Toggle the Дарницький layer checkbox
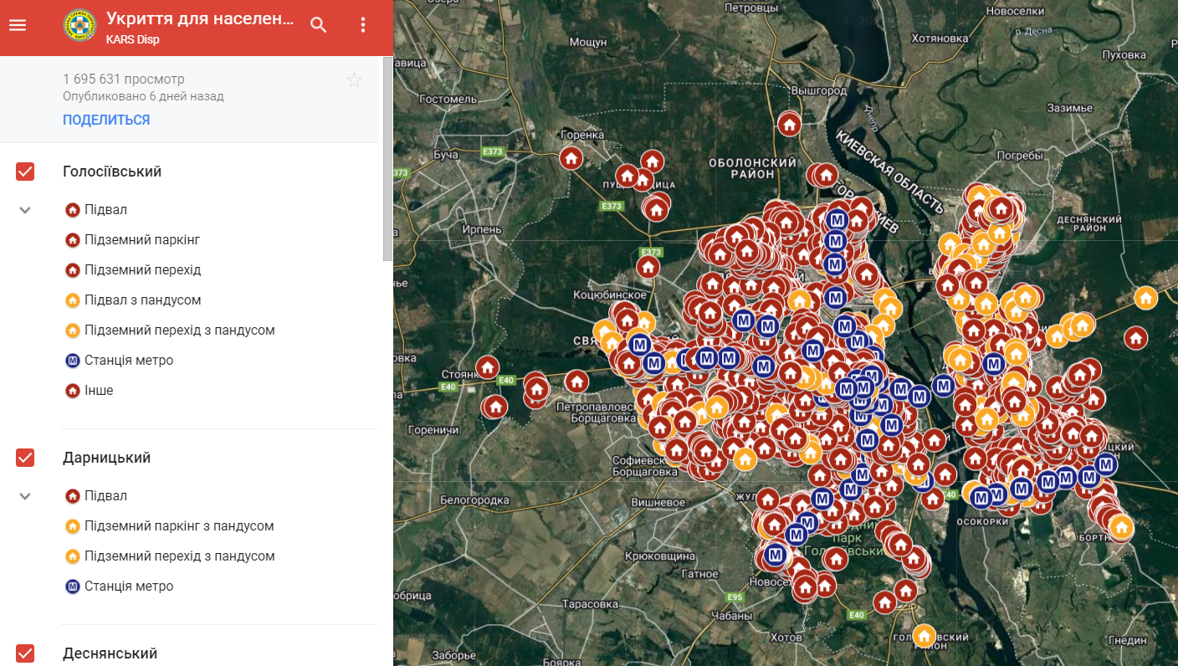1178x666 pixels. click(x=25, y=458)
